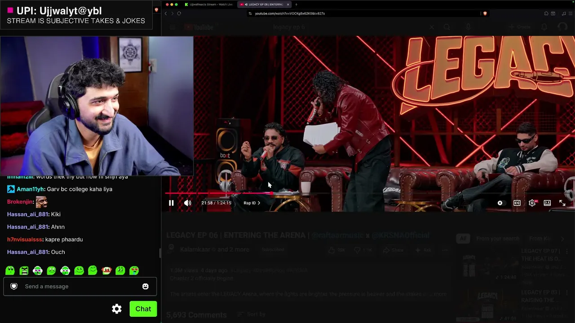575x323 pixels.
Task: Toggle closed captions on the video
Action: tap(517, 203)
